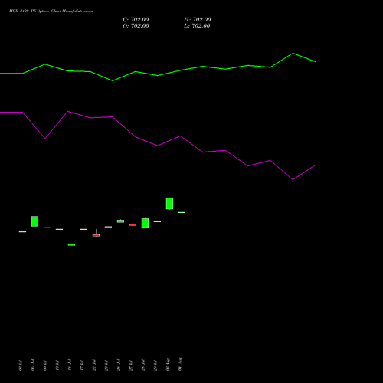Screen dimensions: 383x383
Task: Click the 'C: 702.00' close value
Action: click(136, 20)
